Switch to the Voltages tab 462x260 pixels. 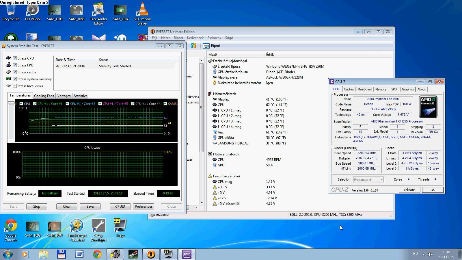point(64,96)
